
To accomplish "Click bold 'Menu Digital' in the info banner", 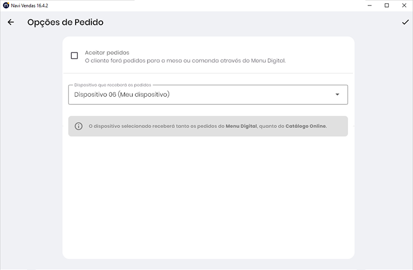I will [x=241, y=126].
